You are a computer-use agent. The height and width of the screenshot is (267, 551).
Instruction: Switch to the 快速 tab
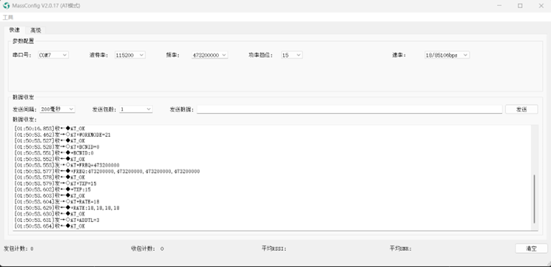click(14, 30)
